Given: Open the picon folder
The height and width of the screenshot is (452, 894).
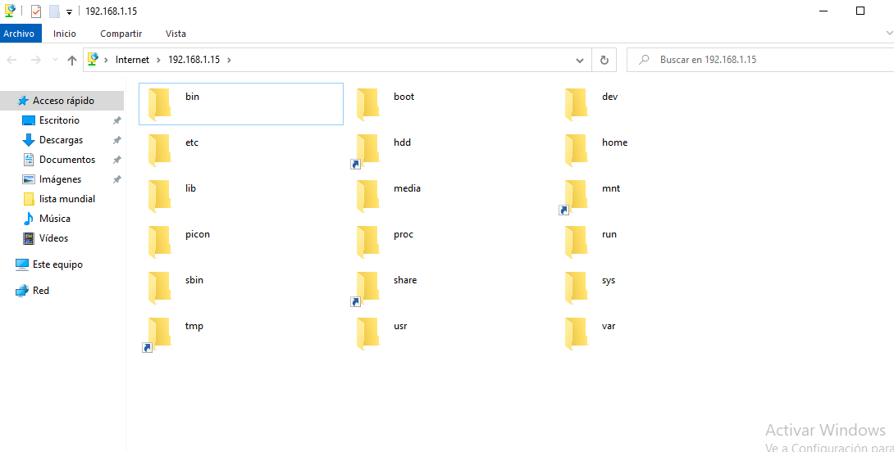Looking at the screenshot, I should point(160,242).
